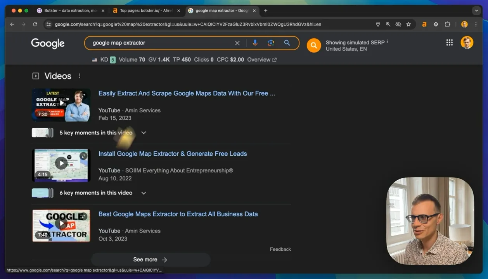Open the Chrome profile avatar in toolbar
Viewport: 488px width, 279px height.
(x=464, y=24)
